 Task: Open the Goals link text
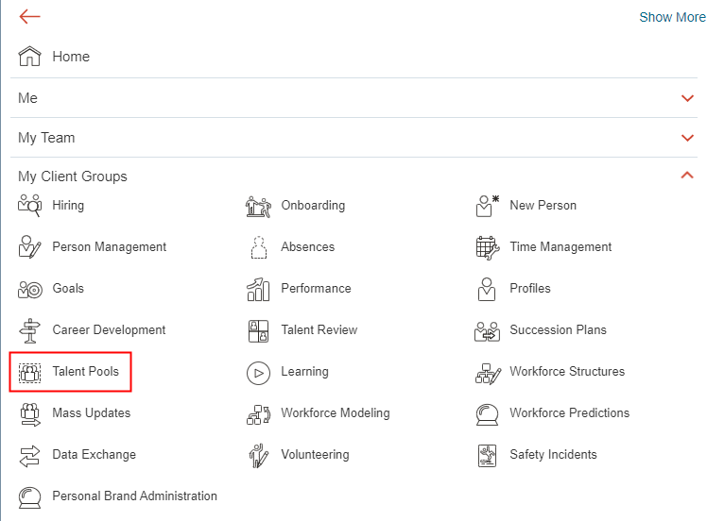click(x=68, y=288)
